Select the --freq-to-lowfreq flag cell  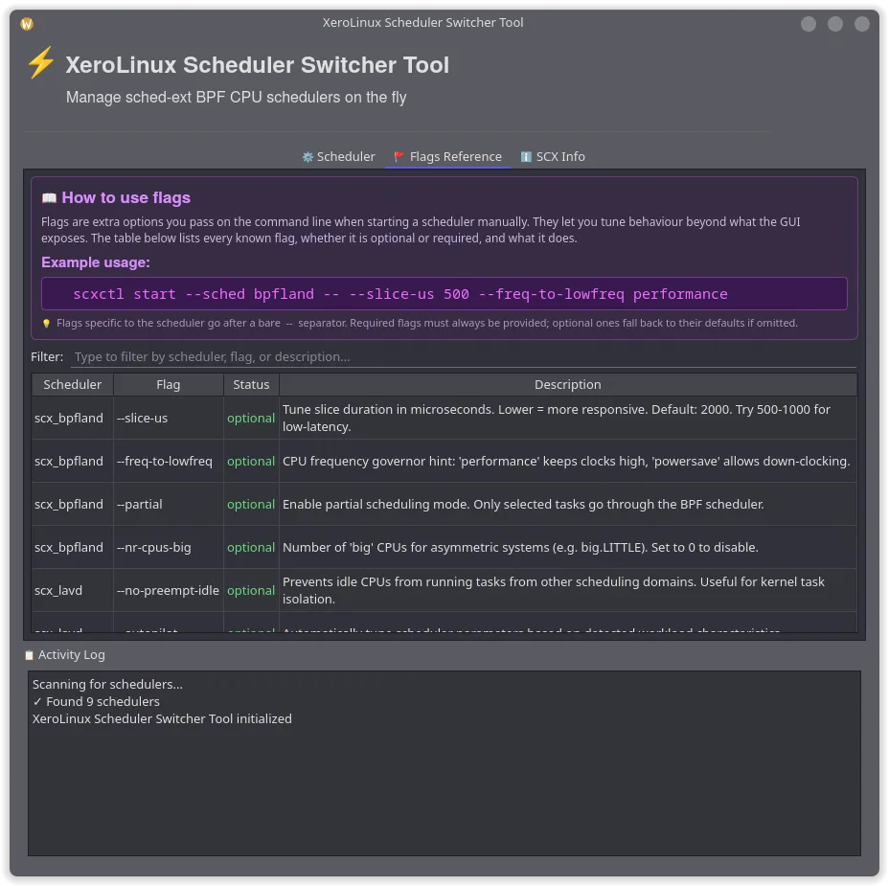[x=165, y=462]
